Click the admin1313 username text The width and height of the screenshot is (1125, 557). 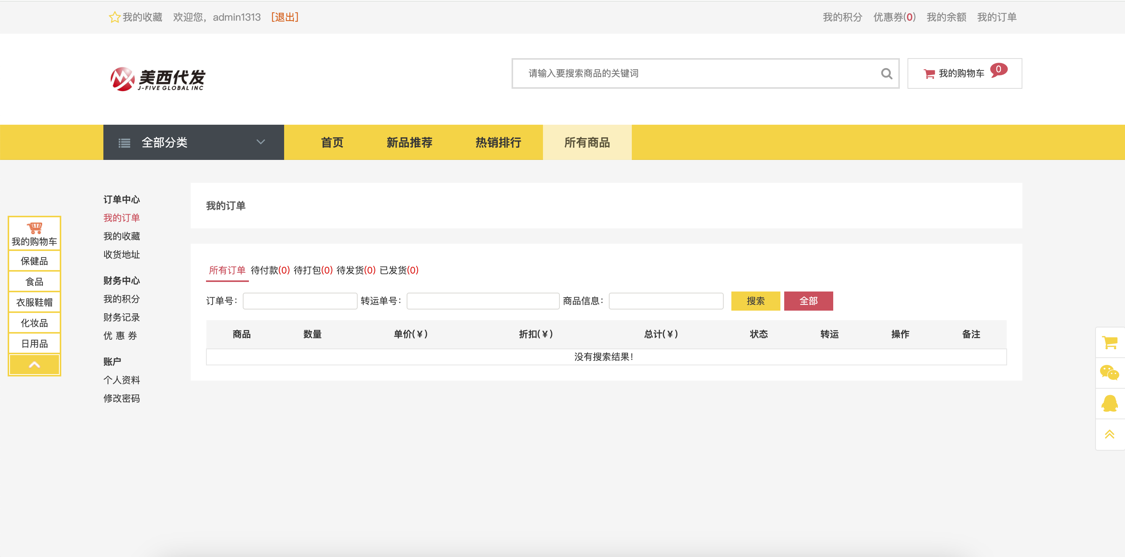237,17
